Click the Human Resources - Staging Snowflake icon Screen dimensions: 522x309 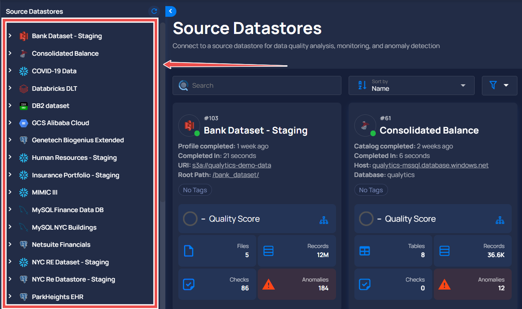coord(24,158)
